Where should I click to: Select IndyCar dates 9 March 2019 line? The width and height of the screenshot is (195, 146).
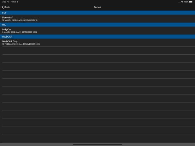click(19, 32)
